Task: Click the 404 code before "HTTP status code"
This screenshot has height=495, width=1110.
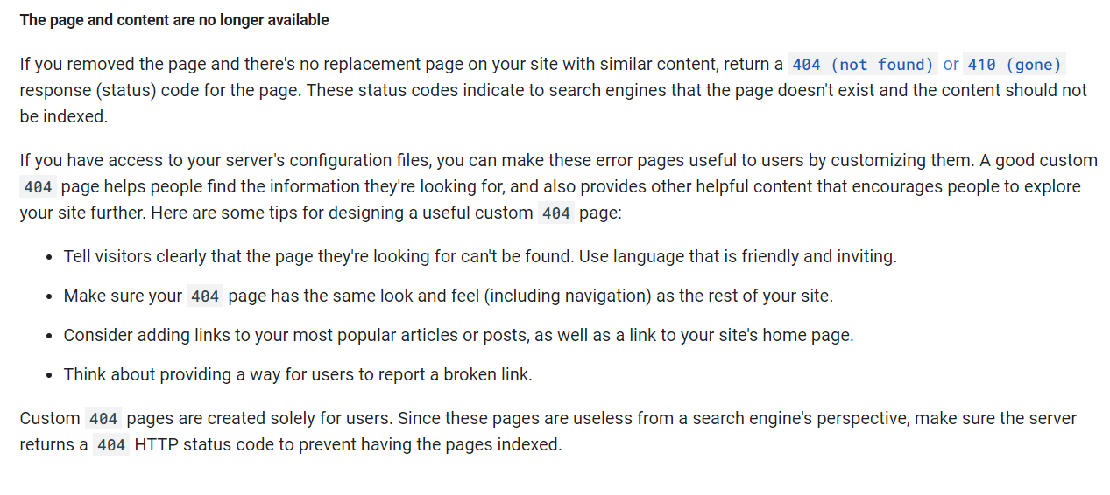Action: 111,445
